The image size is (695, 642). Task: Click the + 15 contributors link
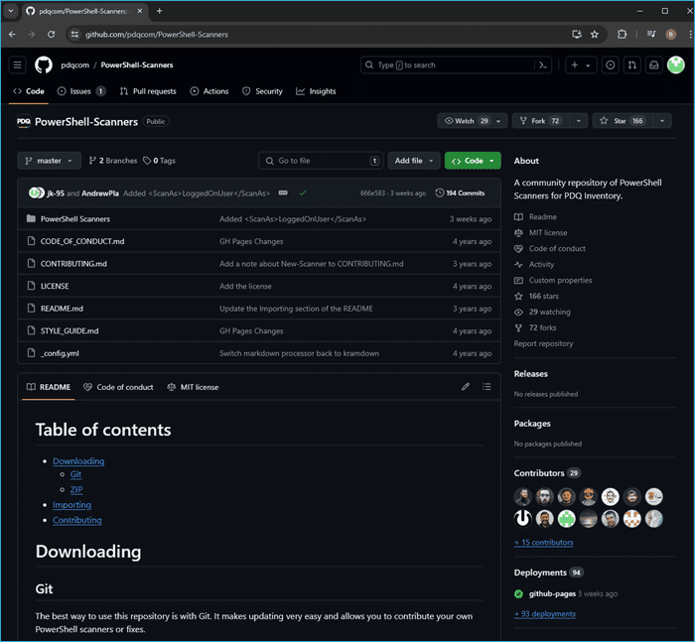pos(543,543)
